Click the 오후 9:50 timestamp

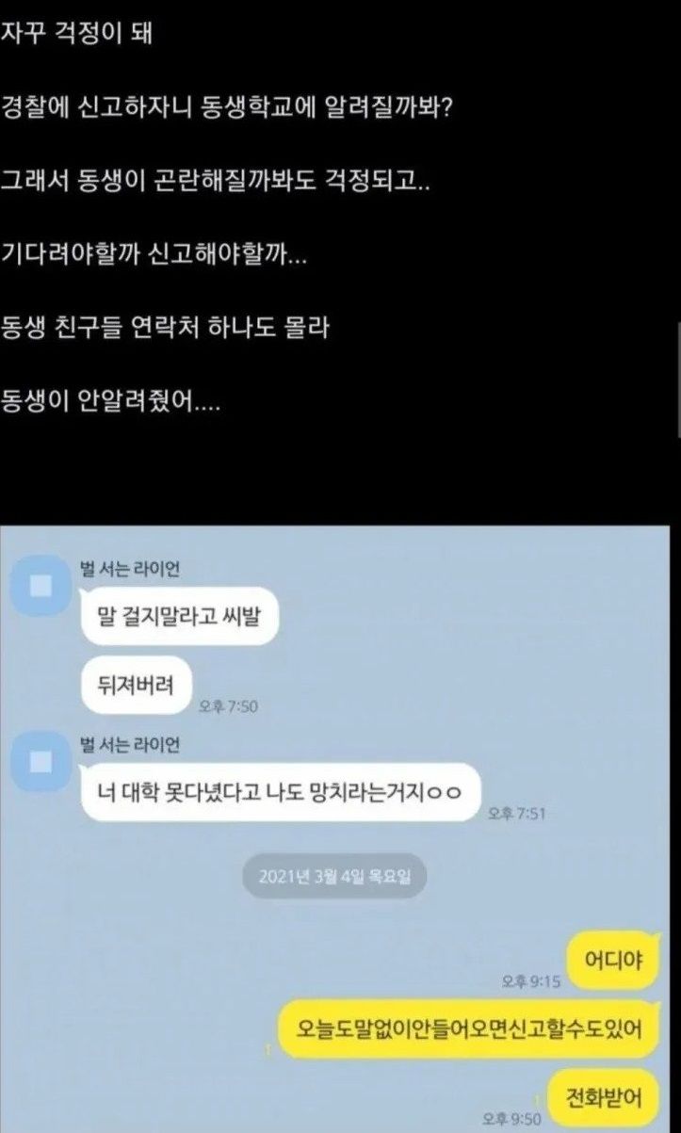[x=511, y=1119]
